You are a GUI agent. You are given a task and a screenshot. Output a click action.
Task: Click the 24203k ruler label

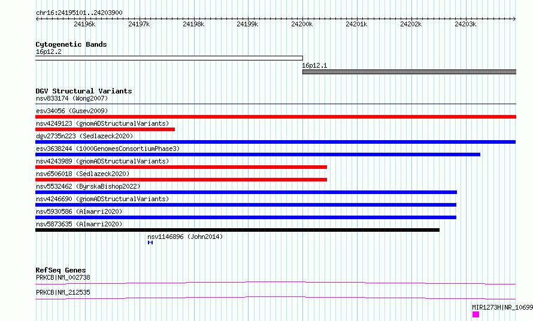[x=465, y=24]
